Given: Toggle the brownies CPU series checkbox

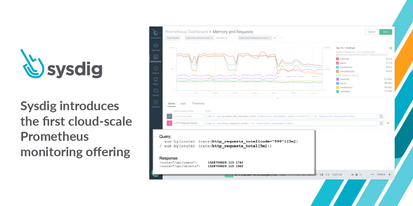Looking at the screenshot, I should [x=337, y=59].
